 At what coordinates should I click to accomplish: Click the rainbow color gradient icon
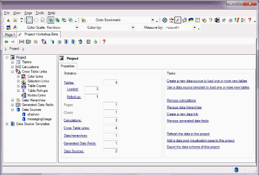[191, 20]
